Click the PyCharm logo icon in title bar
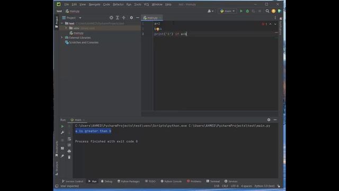339x191 pixels. click(x=59, y=4)
